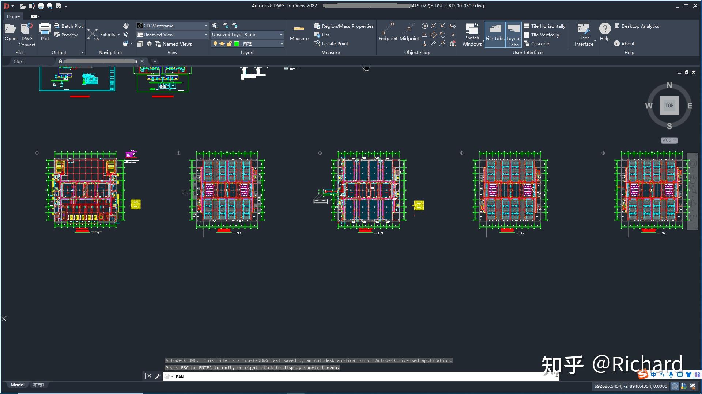The height and width of the screenshot is (394, 702).
Task: Open the Help question mark icon
Action: 605,32
